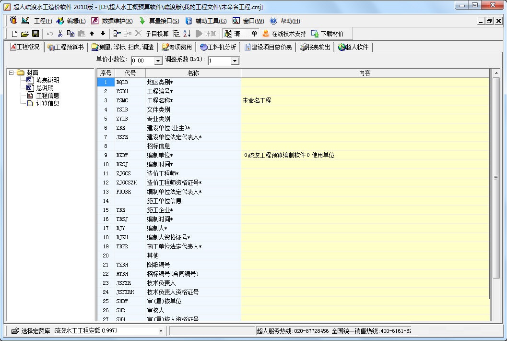Click the open folder icon
Image resolution: width=507 pixels, height=341 pixels.
25,34
